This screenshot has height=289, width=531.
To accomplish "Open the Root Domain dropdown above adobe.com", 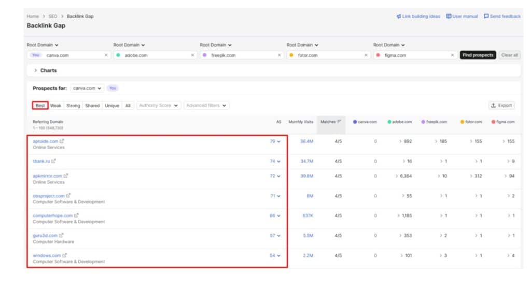I will (x=129, y=45).
